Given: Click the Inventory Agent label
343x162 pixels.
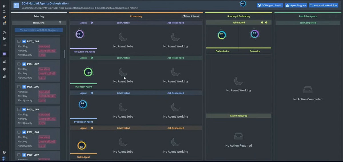Looking at the screenshot, I should [83, 87].
